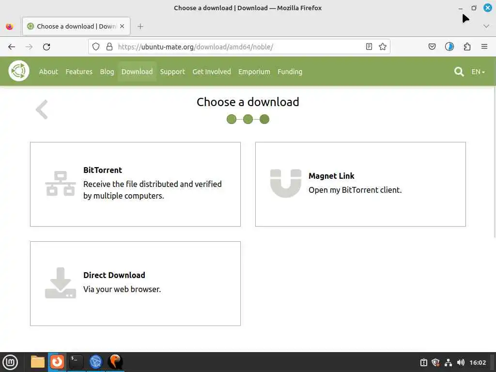Viewport: 496px width, 372px height.
Task: Click the browser forward arrow
Action: (x=29, y=47)
